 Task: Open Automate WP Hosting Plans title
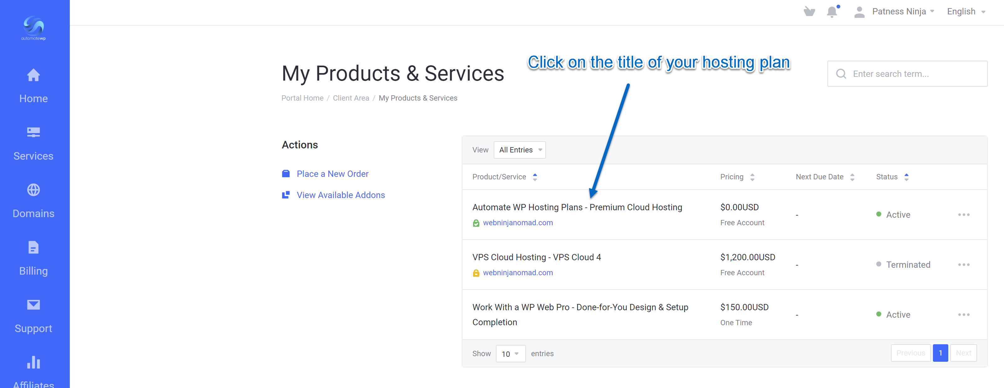pos(577,207)
